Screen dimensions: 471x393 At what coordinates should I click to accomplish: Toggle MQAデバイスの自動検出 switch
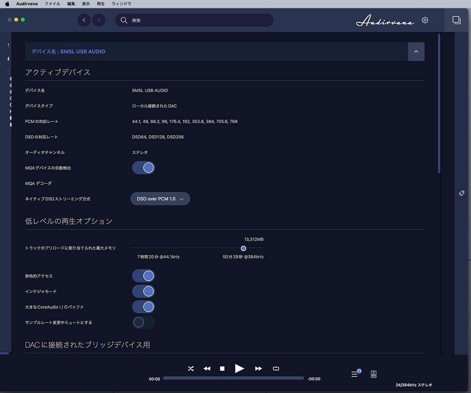(x=143, y=168)
